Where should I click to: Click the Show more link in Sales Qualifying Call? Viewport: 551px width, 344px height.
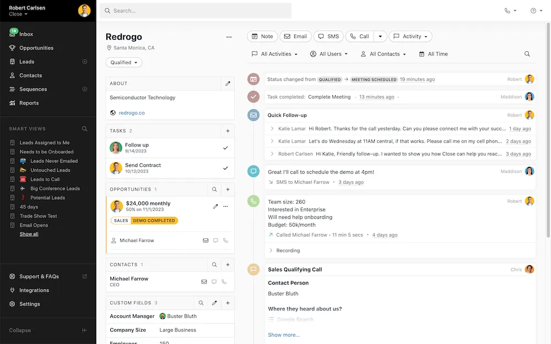[x=284, y=335]
